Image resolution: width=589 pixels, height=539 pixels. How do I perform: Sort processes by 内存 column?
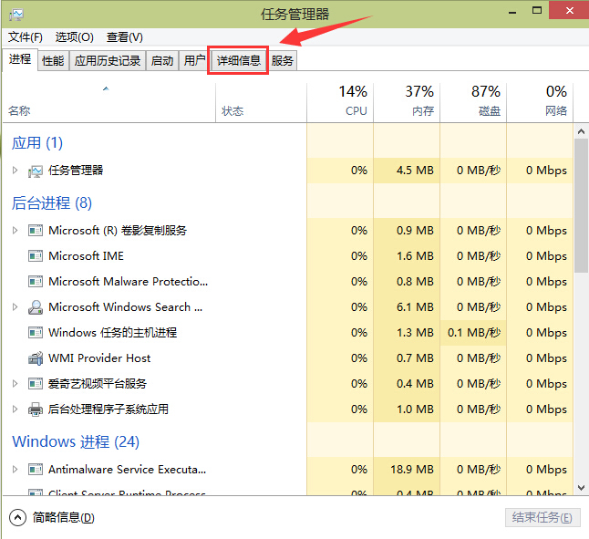[407, 101]
